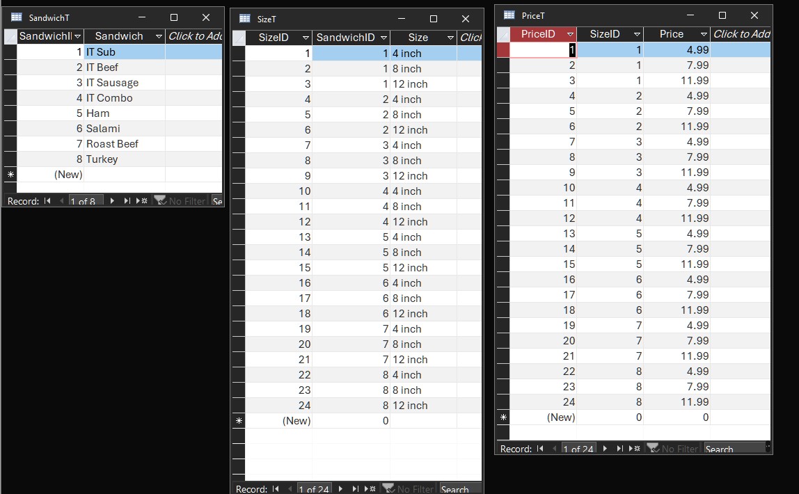Open the SandwichID column dropdown in SizeT
Screen dimensions: 799x494
[383, 38]
